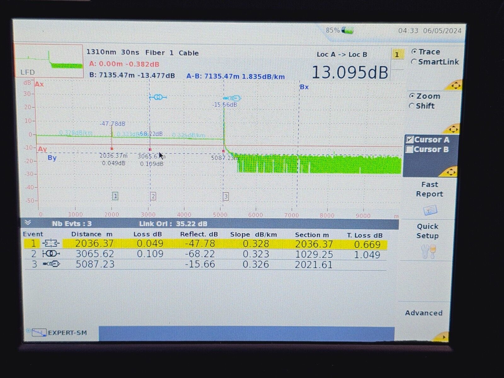Viewport: 504px width, 378px height.
Task: Open the Advanced menu
Action: coord(424,313)
